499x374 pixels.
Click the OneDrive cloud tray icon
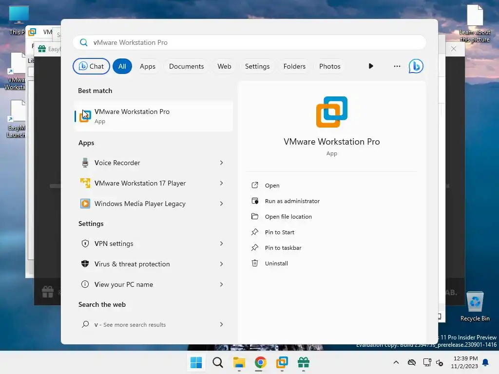(x=412, y=362)
